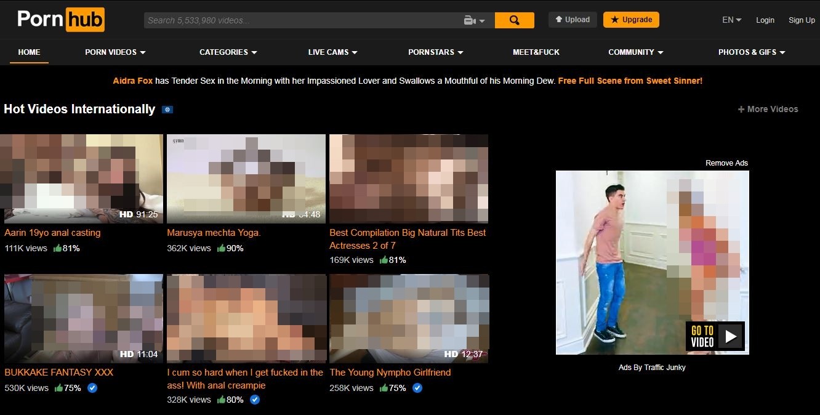Open the Login link
Image resolution: width=820 pixels, height=415 pixels.
765,20
